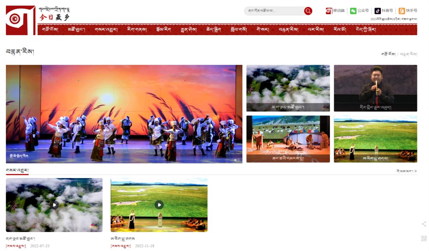The width and height of the screenshot is (429, 251).
Task: Open the 2022-07-25 cloud video title link
Action: tap(21, 239)
